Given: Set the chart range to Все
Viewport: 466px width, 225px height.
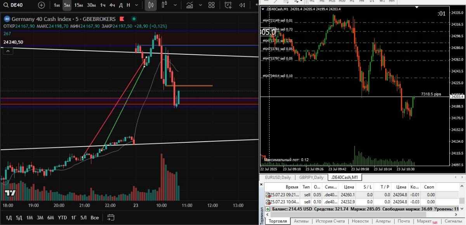Looking at the screenshot, I should pos(94,217).
